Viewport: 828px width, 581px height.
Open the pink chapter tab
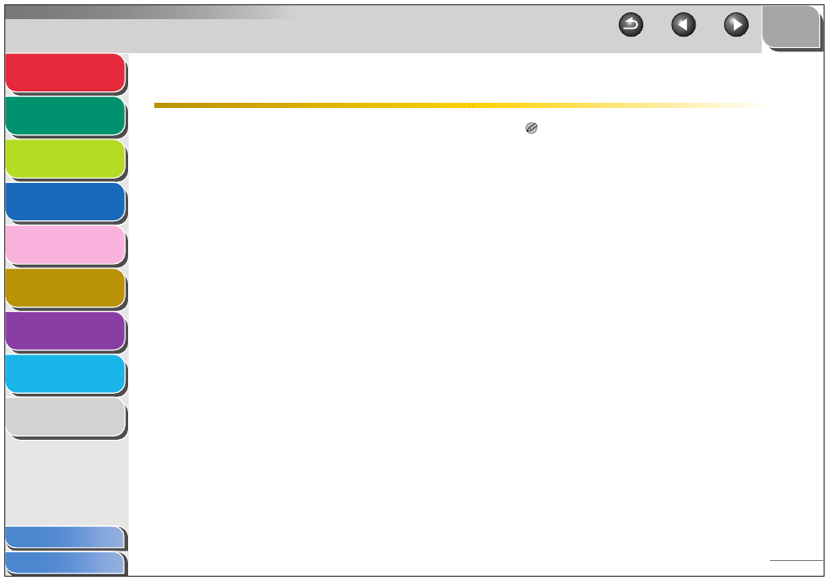(x=65, y=245)
